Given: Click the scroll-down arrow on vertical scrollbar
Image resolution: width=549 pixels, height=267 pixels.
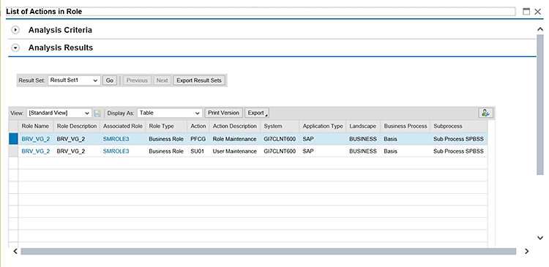Looking at the screenshot, I should [540, 238].
